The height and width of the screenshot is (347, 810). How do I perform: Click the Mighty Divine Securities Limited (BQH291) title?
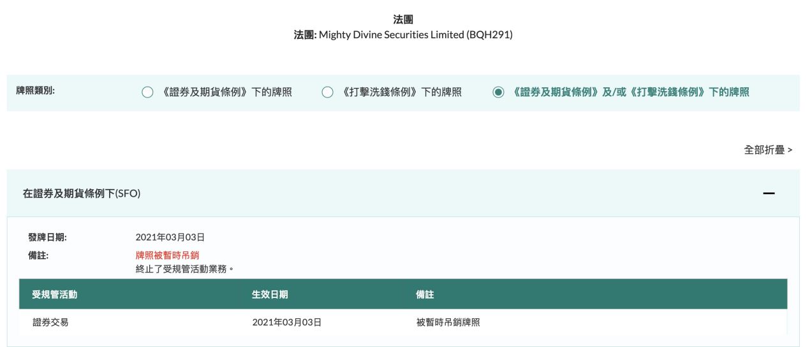click(416, 35)
